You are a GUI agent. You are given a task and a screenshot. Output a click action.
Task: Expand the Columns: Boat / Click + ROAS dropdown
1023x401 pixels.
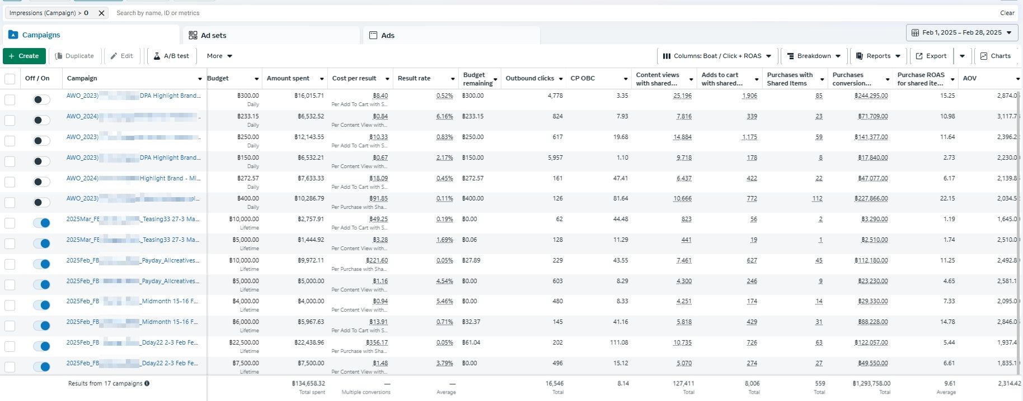[x=717, y=56]
